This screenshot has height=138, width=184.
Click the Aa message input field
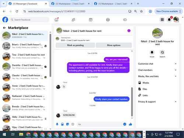[x=100, y=124]
